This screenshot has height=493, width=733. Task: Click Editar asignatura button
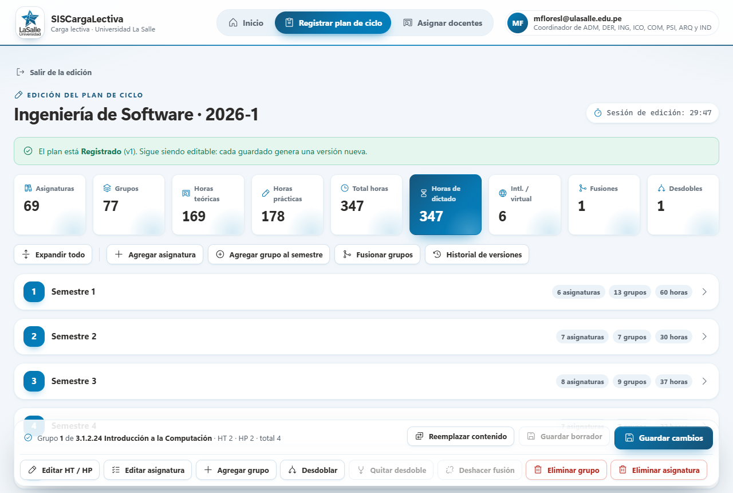[148, 470]
